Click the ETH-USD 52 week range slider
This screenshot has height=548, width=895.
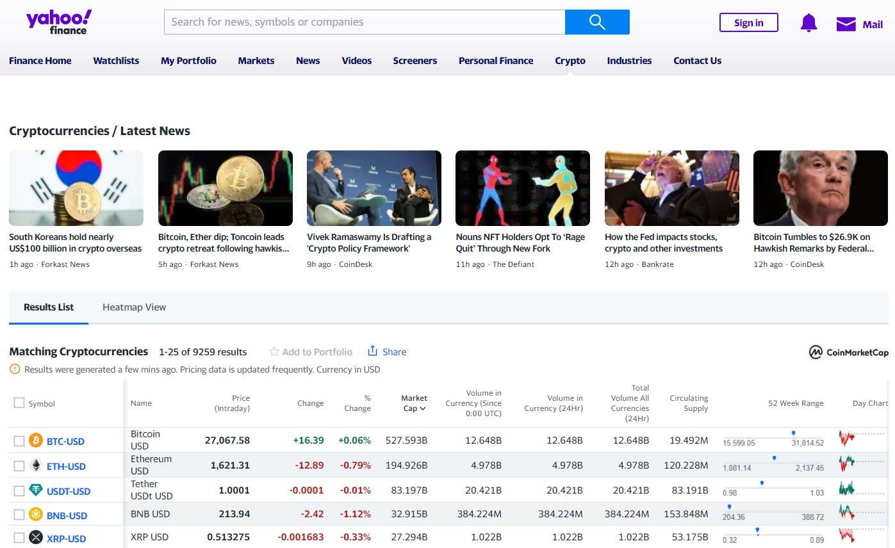(773, 462)
